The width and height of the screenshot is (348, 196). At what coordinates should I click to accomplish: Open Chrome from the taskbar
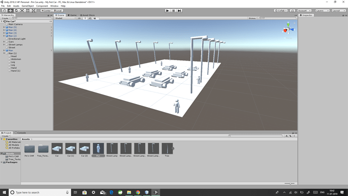coord(138,192)
